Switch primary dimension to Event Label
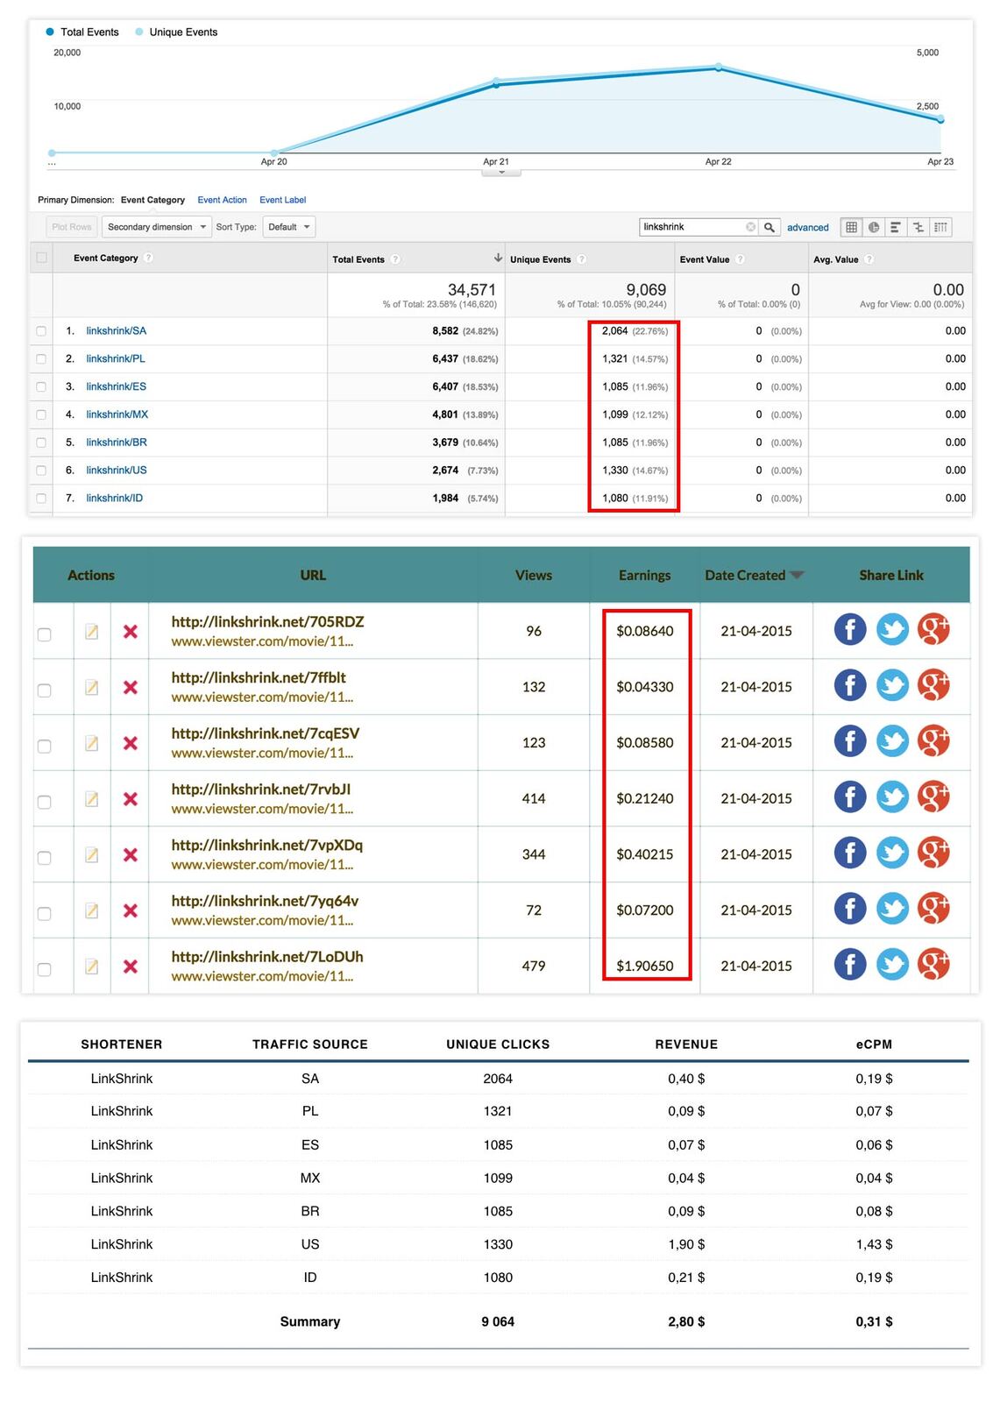The height and width of the screenshot is (1402, 1000). click(x=282, y=200)
